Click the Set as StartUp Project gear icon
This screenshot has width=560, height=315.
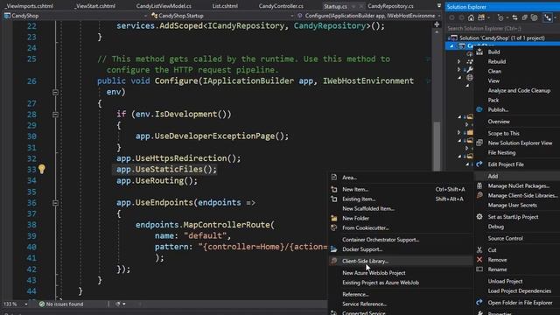[479, 217]
